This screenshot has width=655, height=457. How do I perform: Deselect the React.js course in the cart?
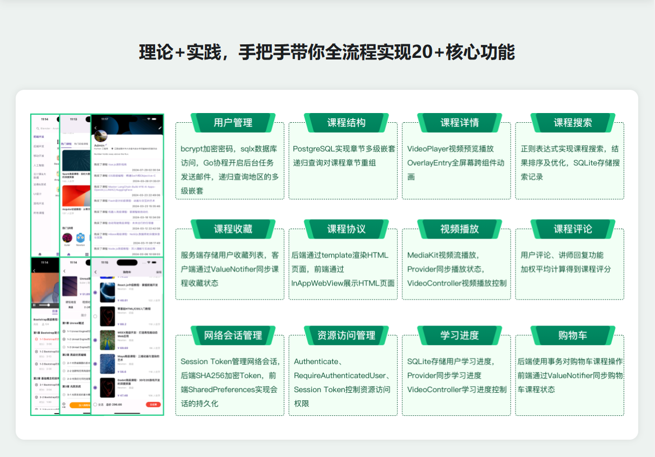(x=95, y=293)
